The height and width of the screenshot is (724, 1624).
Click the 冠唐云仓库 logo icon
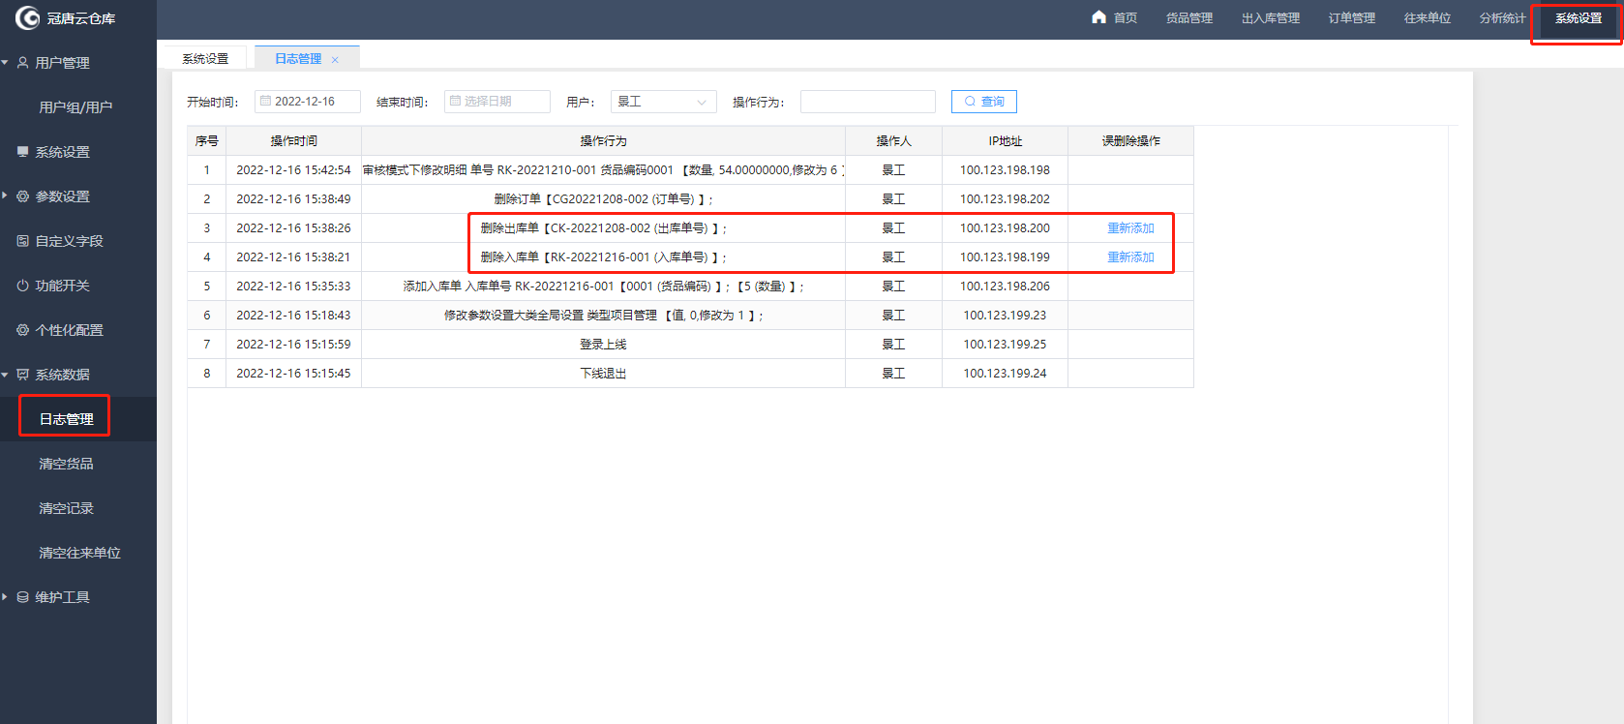27,17
